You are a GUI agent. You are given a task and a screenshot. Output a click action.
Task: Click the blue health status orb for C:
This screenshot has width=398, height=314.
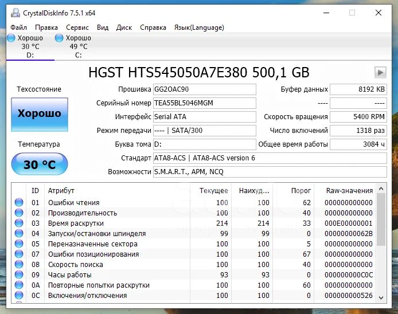pyautogui.click(x=59, y=38)
